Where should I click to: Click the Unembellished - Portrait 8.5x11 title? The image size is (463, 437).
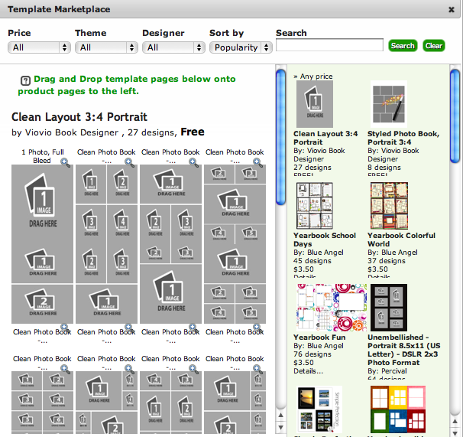403,350
